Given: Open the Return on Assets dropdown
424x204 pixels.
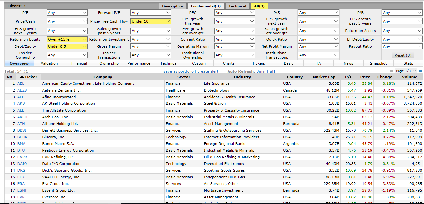Looking at the screenshot, I should point(402,31).
